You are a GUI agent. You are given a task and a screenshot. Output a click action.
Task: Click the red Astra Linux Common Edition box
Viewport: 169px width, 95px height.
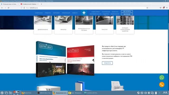point(81,60)
